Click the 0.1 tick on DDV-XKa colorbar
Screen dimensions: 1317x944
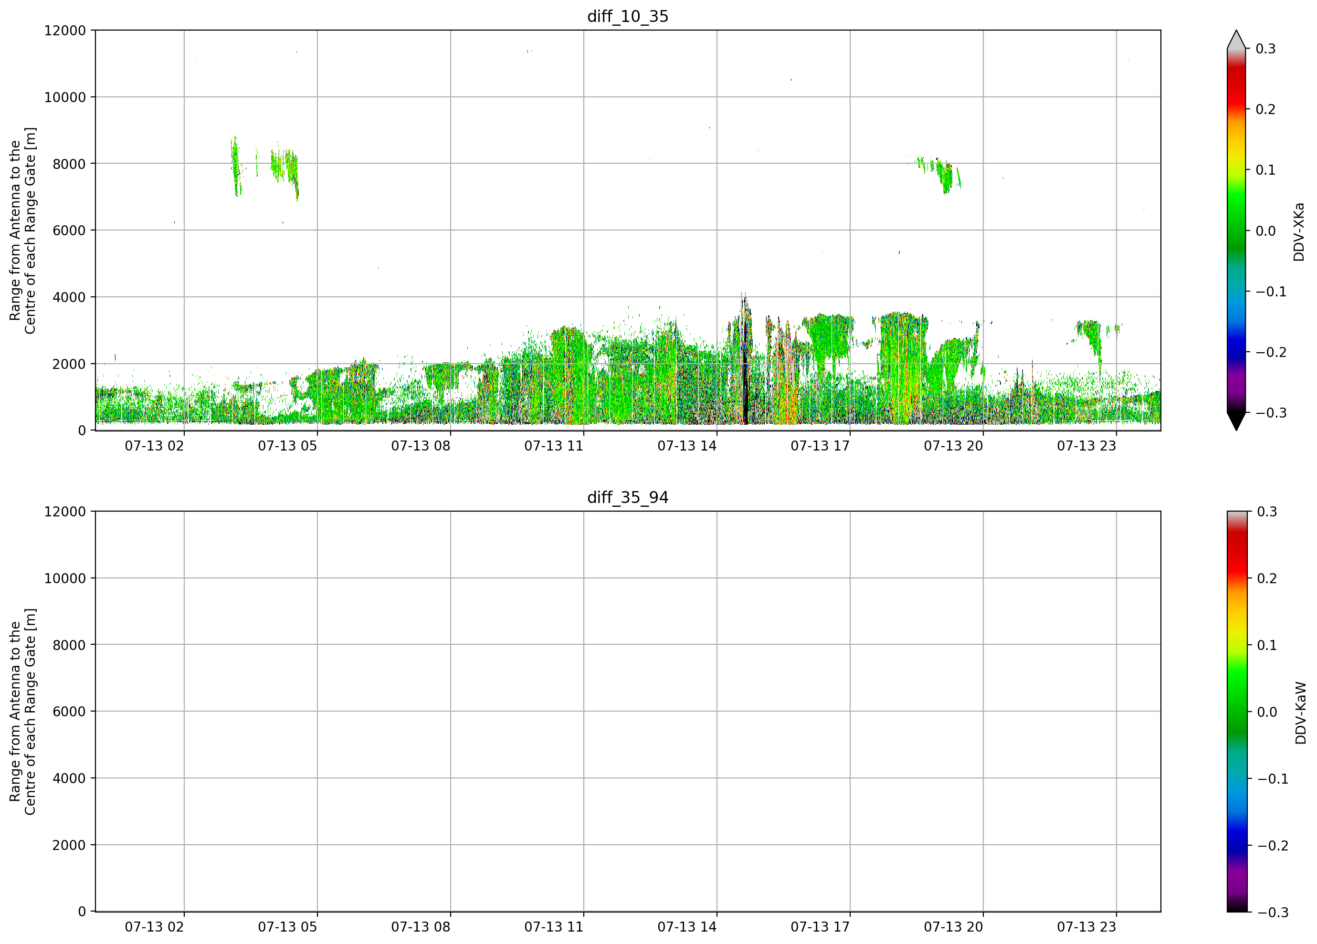coord(1265,170)
